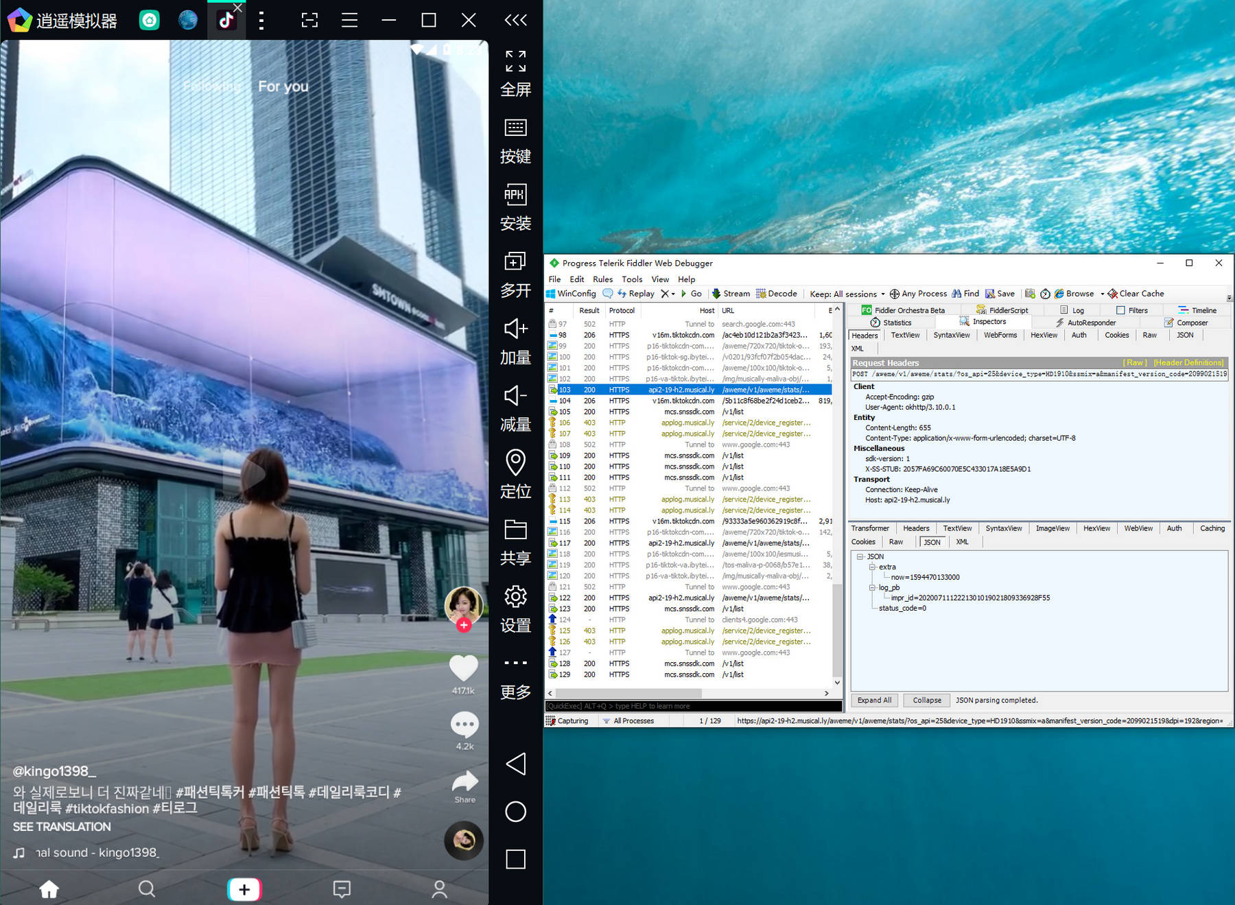Image resolution: width=1235 pixels, height=905 pixels.
Task: Collapse the log_pb JSON node
Action: click(872, 587)
